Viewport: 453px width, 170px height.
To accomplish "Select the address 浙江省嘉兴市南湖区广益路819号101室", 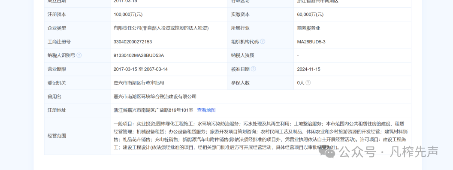I will 154,110.
